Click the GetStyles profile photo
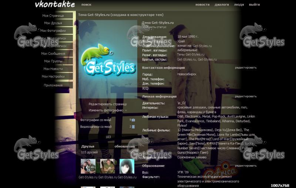 108,59
